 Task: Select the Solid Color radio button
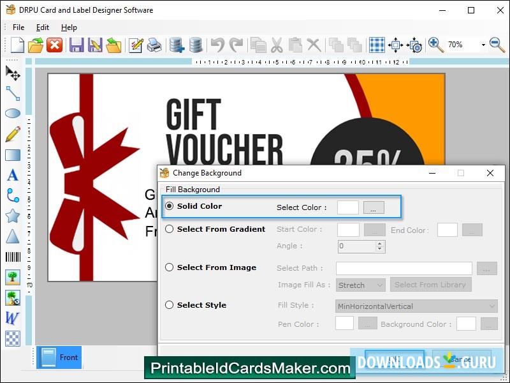click(169, 206)
